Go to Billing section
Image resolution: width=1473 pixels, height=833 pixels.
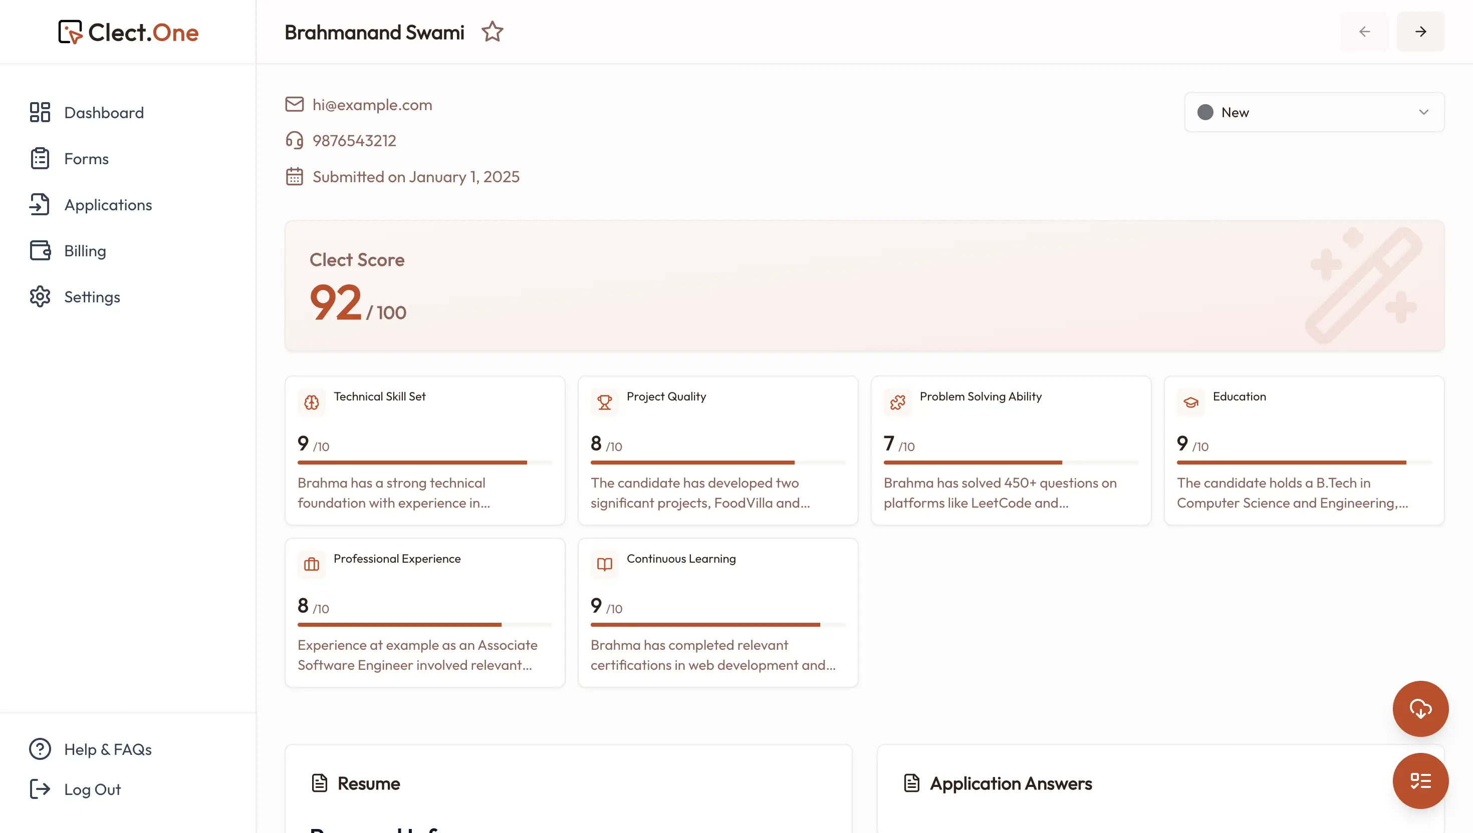(85, 251)
